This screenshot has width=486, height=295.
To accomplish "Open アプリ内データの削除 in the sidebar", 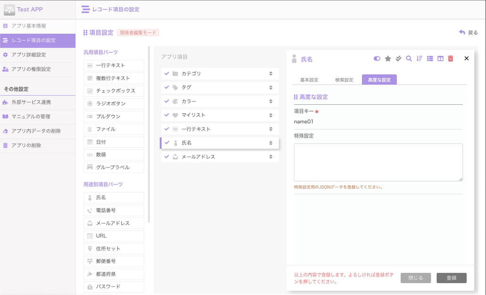I will click(38, 131).
